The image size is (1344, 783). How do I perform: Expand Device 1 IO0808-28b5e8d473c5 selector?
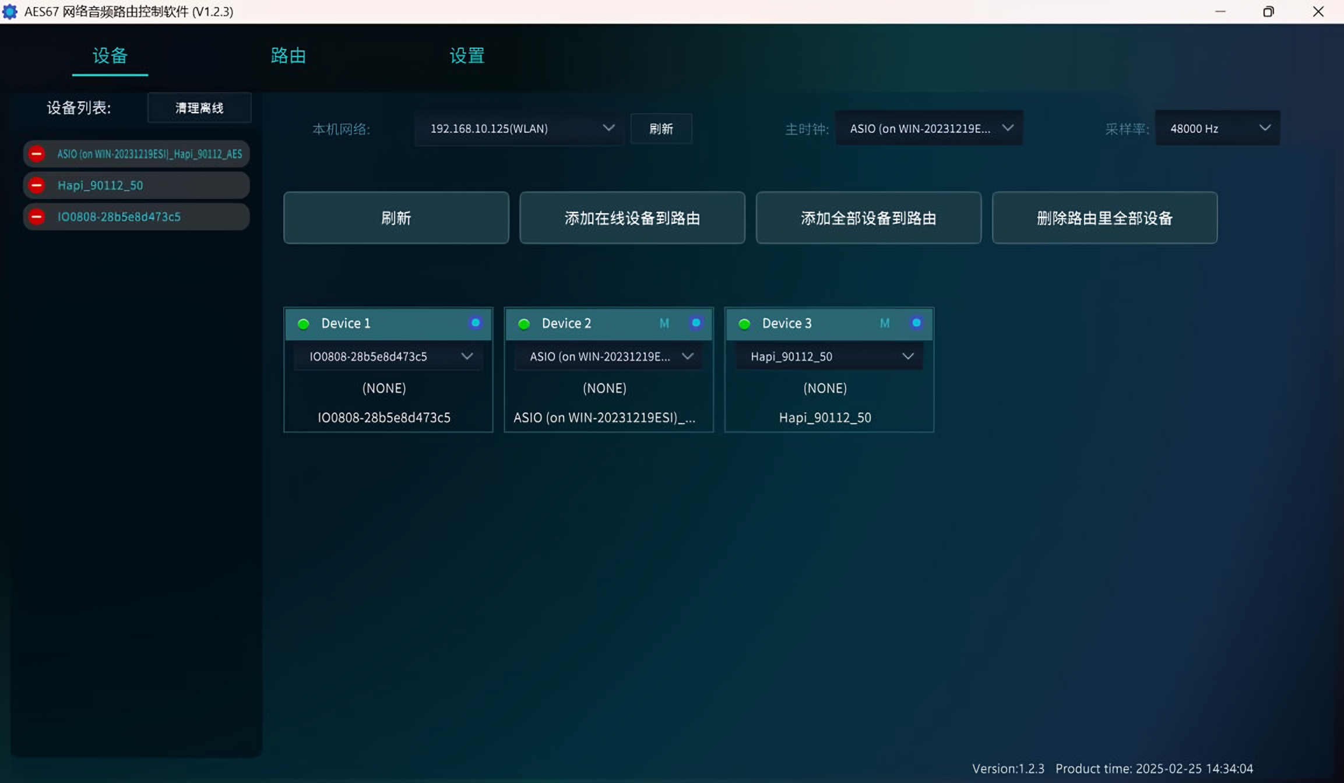(x=388, y=357)
